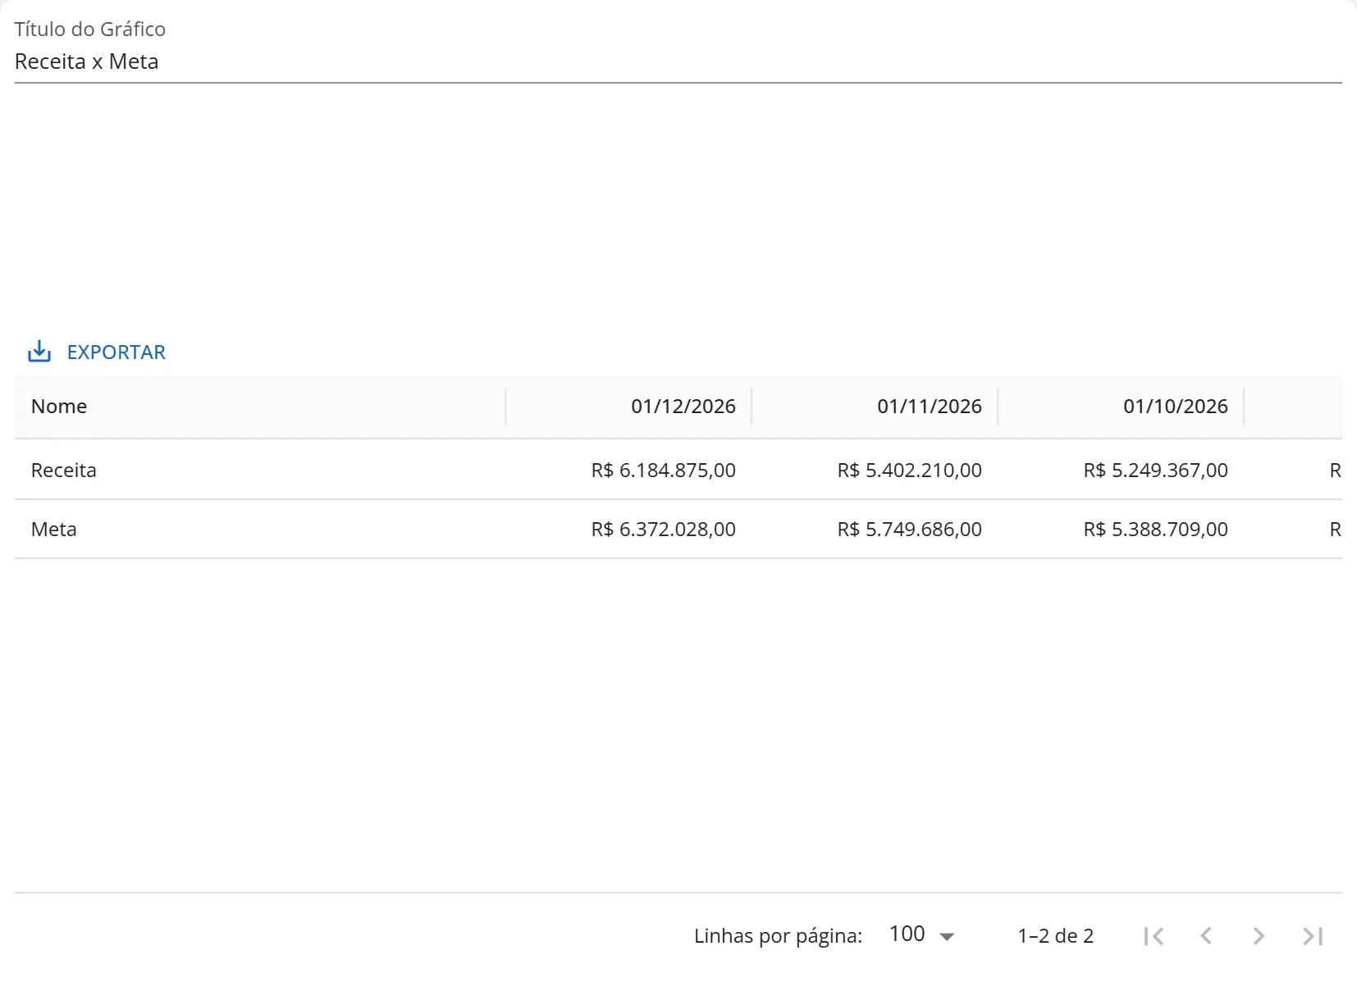Select value R$ 5.749.686,00
The height and width of the screenshot is (1005, 1357).
[910, 530]
